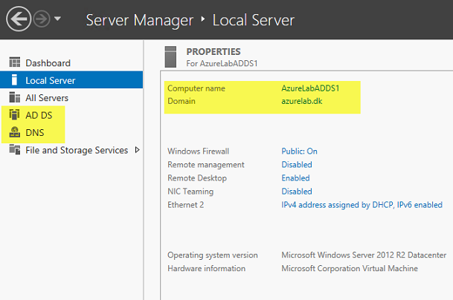This screenshot has height=300, width=453.
Task: Click the AzureLabADDS1 computer name link
Action: click(310, 88)
